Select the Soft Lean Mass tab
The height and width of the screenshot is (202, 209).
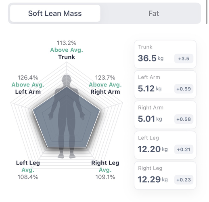coord(55,13)
